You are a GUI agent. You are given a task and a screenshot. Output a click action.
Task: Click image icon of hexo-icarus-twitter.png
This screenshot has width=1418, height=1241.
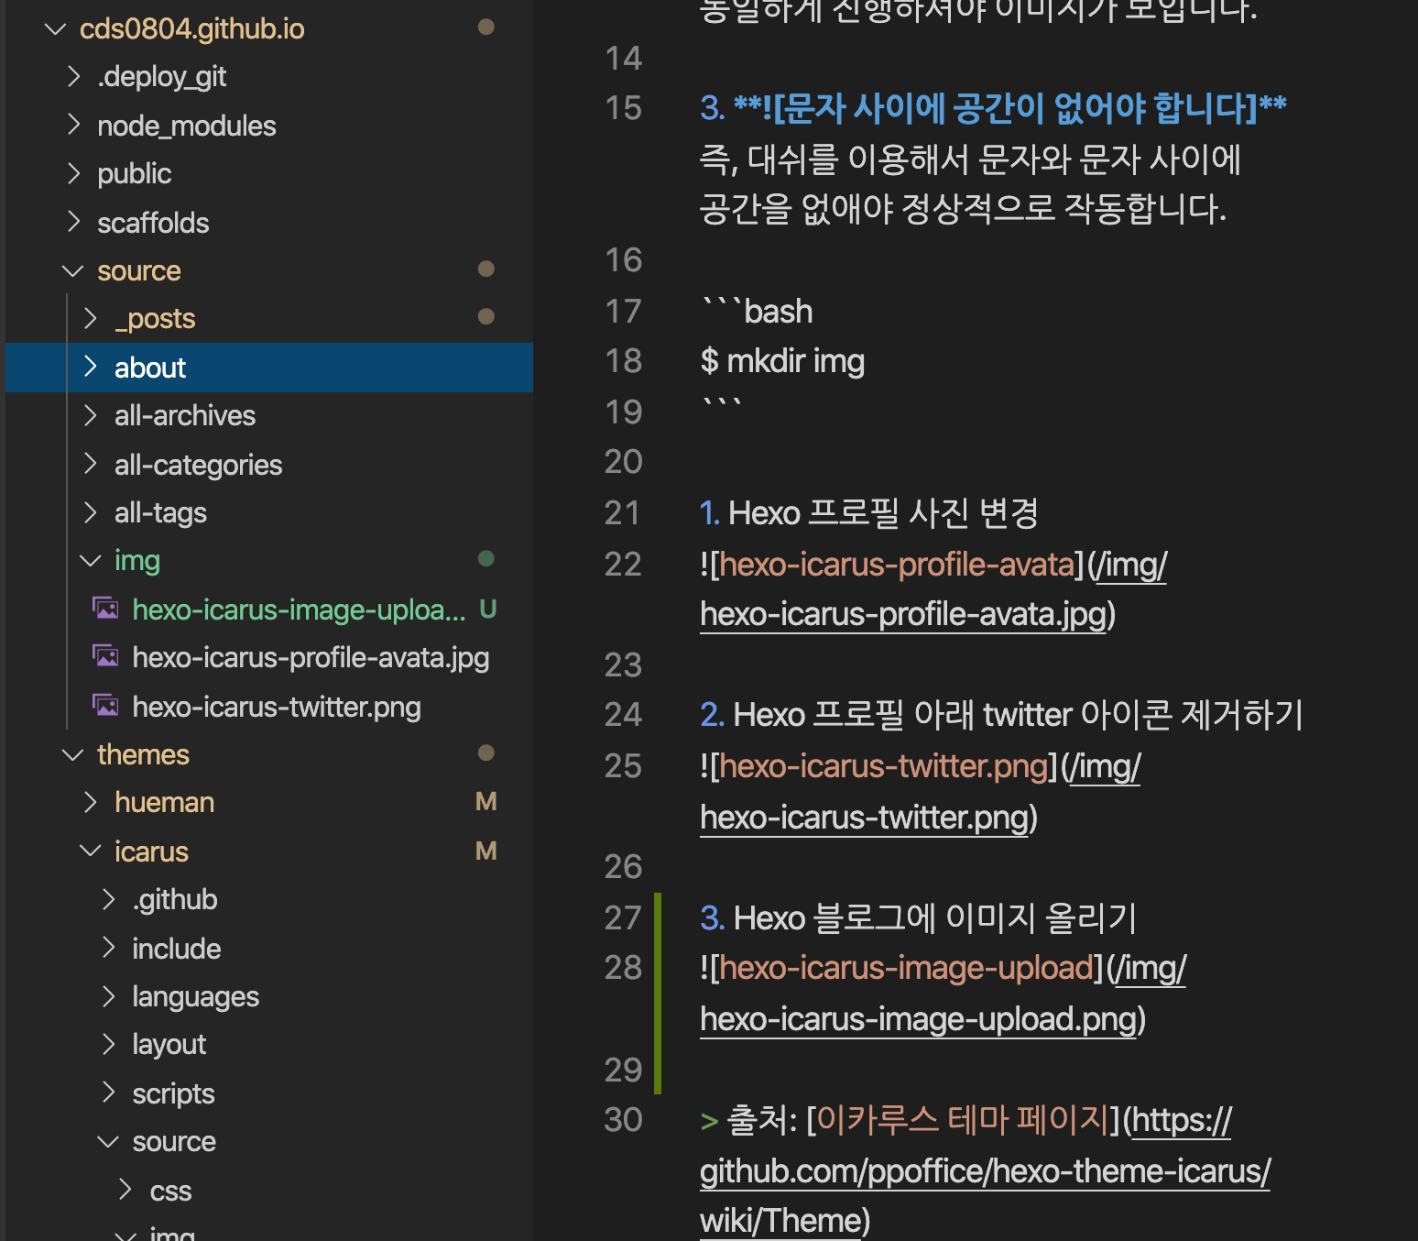point(106,705)
